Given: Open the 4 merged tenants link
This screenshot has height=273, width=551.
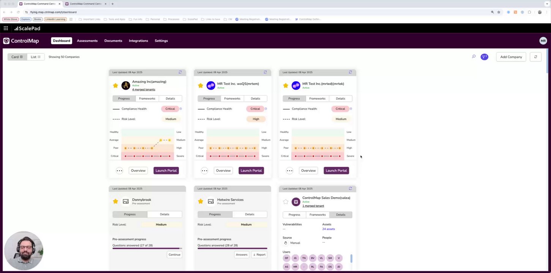Looking at the screenshot, I should click(144, 89).
